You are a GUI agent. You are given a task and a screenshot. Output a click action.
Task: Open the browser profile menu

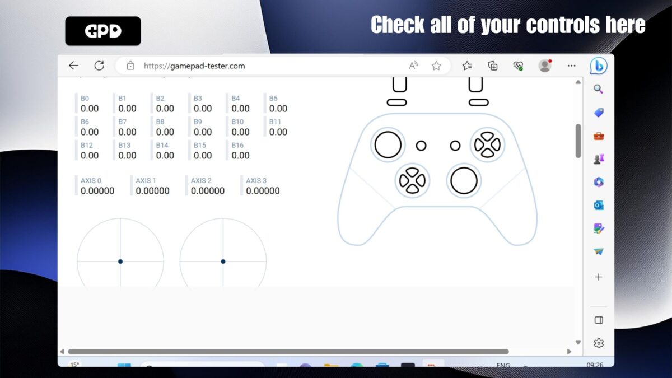[544, 66]
